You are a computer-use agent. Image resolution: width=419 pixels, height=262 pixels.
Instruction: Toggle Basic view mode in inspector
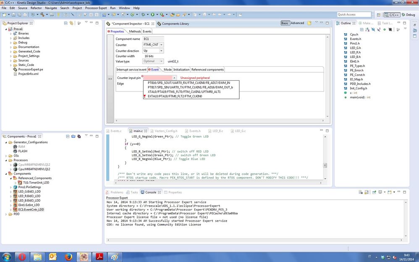tap(285, 23)
